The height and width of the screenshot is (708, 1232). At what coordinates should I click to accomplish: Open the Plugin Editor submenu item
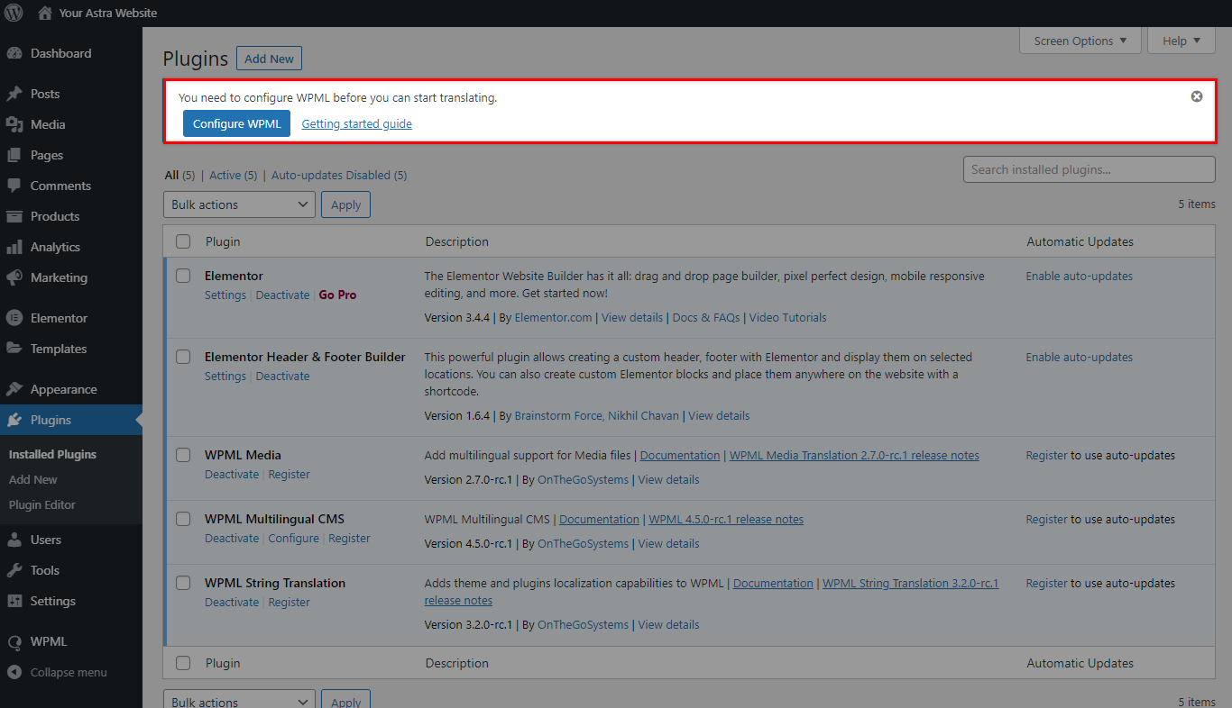[x=42, y=505]
